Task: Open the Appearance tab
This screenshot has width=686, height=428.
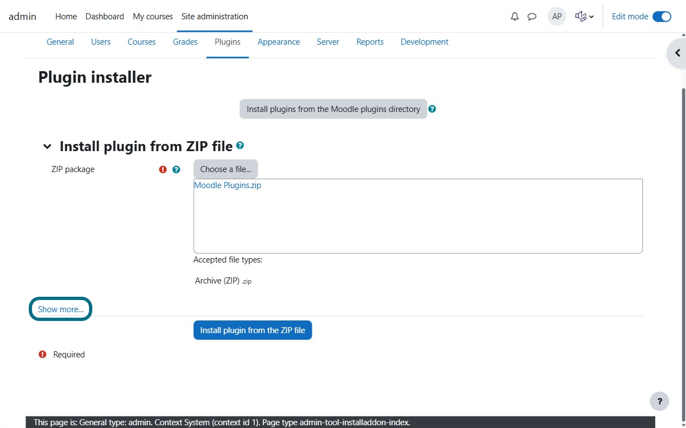Action: 279,42
